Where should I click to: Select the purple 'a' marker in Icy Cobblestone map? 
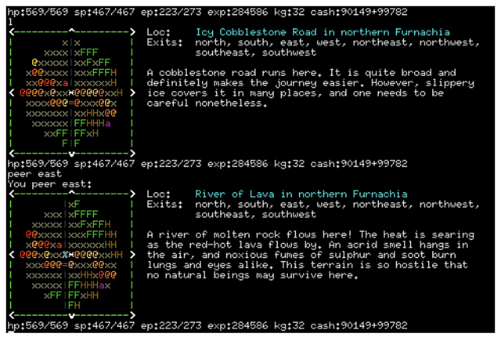[108, 124]
